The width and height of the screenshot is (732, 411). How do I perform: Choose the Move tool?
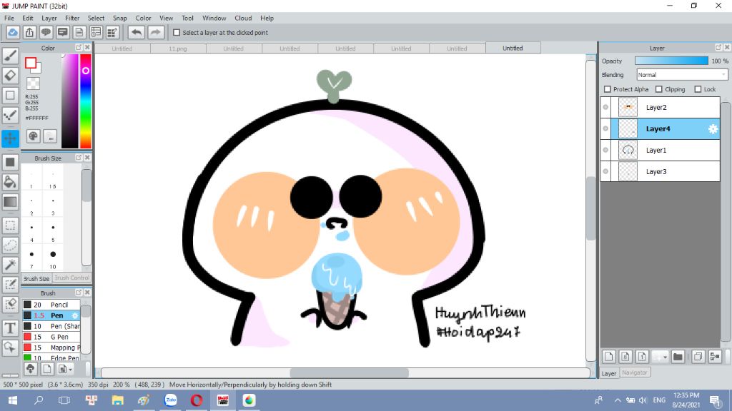click(x=10, y=138)
